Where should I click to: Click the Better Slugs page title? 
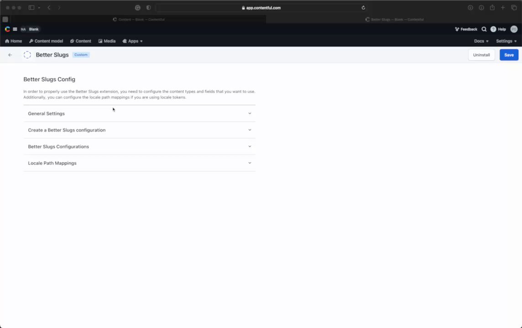[x=52, y=55]
